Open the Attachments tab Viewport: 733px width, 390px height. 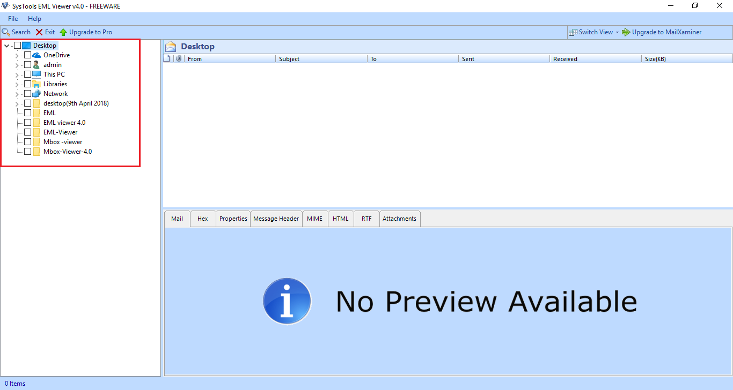[x=399, y=219]
